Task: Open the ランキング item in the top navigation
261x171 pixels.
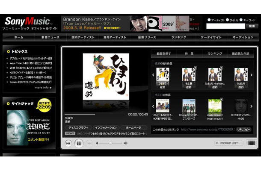Action: point(179,37)
